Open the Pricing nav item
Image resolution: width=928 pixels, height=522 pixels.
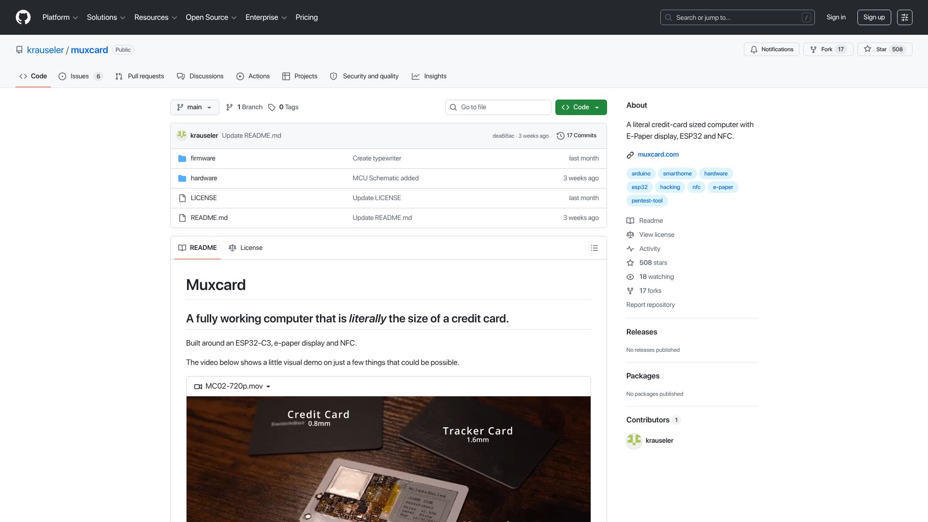point(307,17)
